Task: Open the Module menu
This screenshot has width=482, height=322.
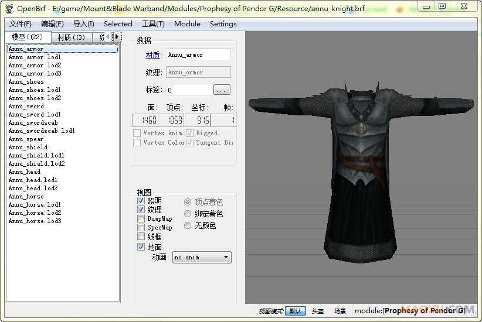Action: click(x=187, y=24)
